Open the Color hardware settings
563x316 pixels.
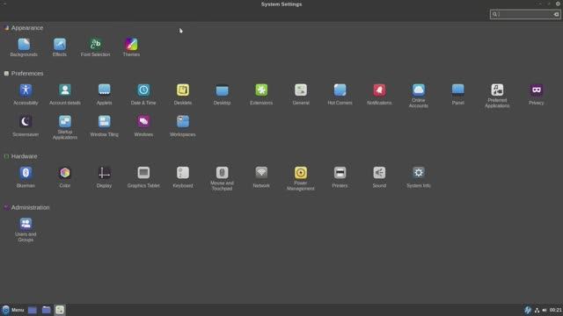(65, 177)
